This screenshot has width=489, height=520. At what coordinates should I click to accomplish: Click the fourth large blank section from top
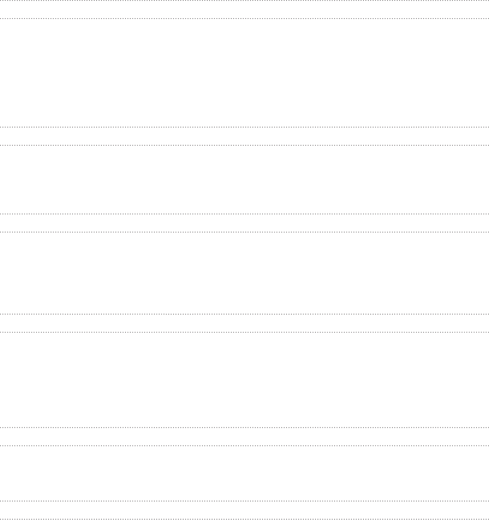coord(244,380)
